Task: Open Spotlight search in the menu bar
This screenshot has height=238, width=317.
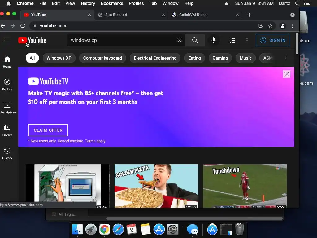Action: tap(297, 3)
